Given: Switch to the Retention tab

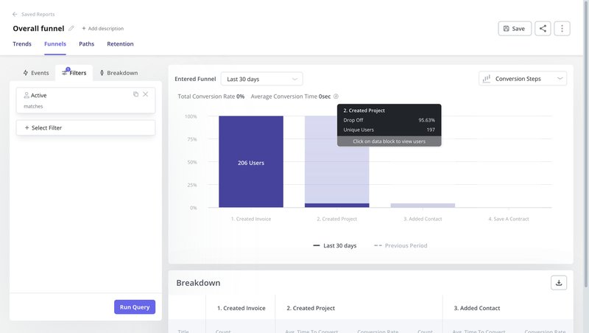Looking at the screenshot, I should pos(120,44).
